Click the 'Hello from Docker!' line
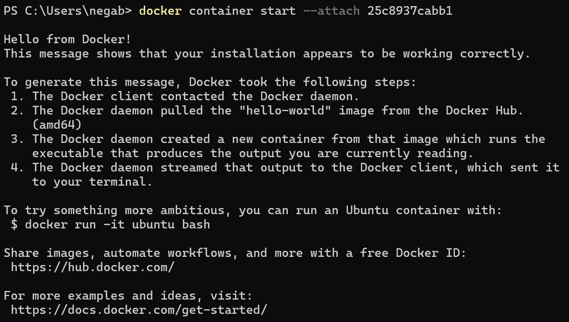 [x=68, y=39]
